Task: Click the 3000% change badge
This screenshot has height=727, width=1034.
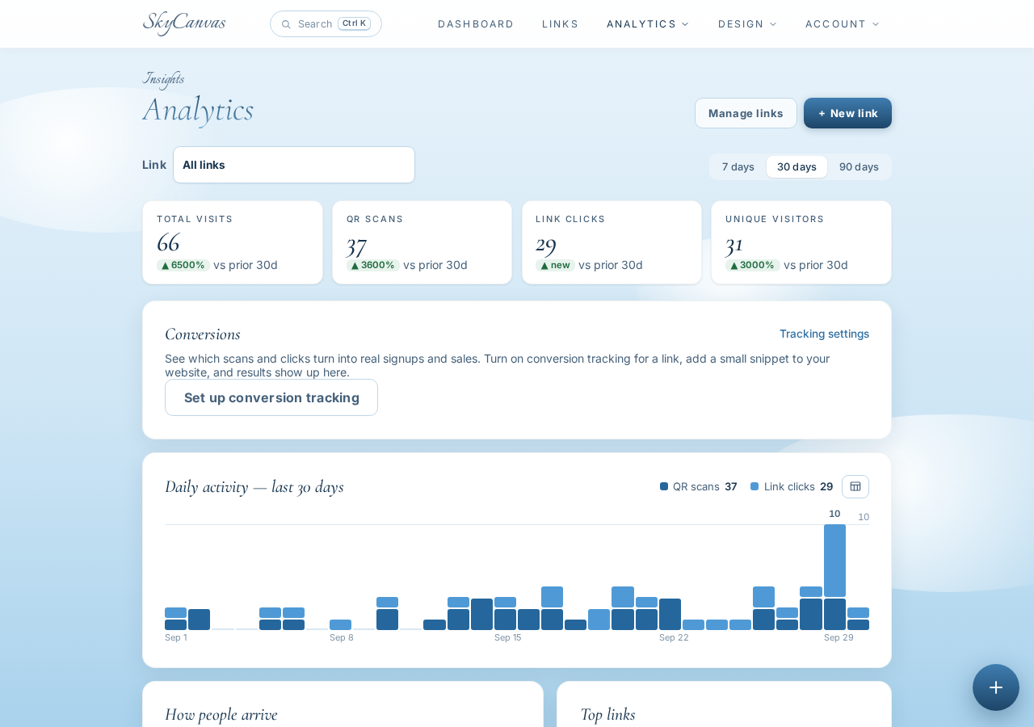Action: coord(752,265)
